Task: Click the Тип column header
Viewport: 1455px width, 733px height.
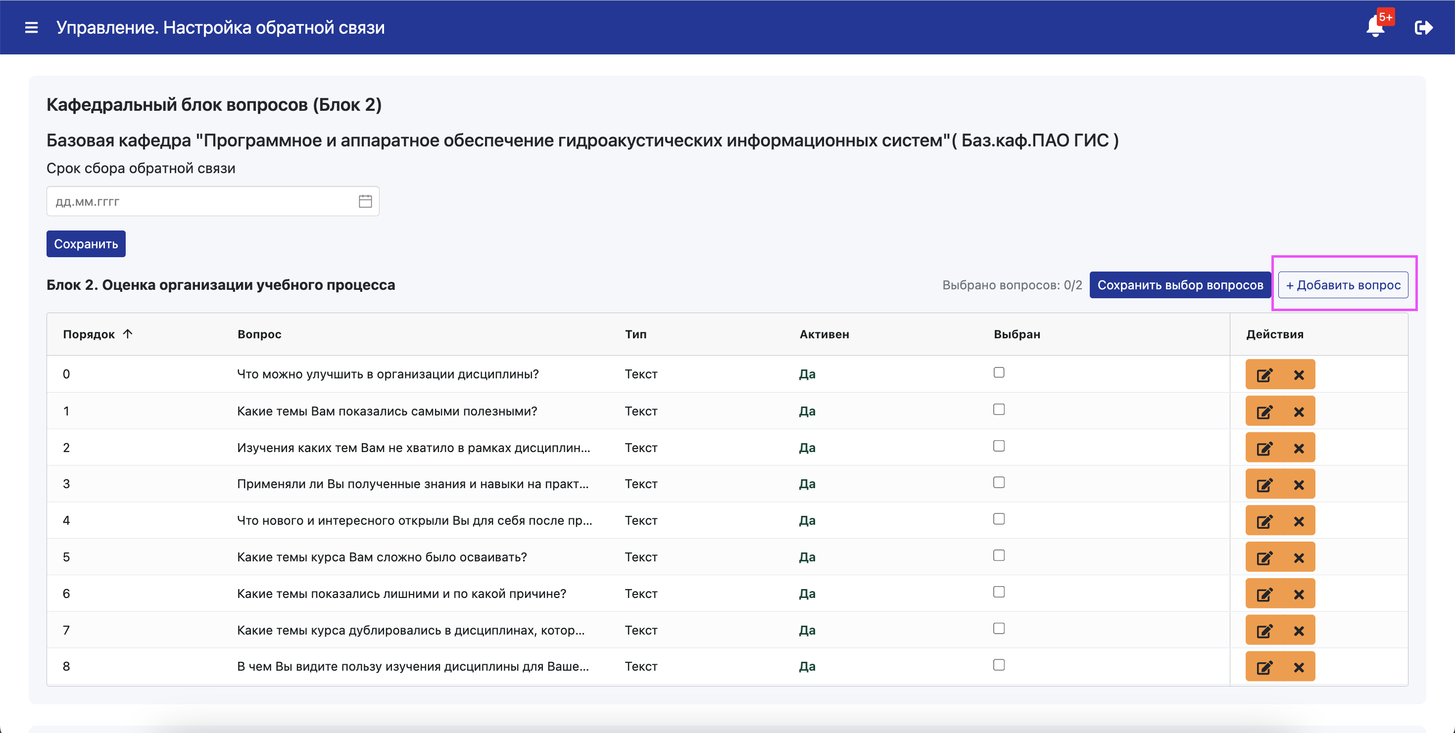Action: 635,334
